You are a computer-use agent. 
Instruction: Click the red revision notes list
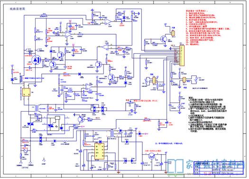[208, 28]
